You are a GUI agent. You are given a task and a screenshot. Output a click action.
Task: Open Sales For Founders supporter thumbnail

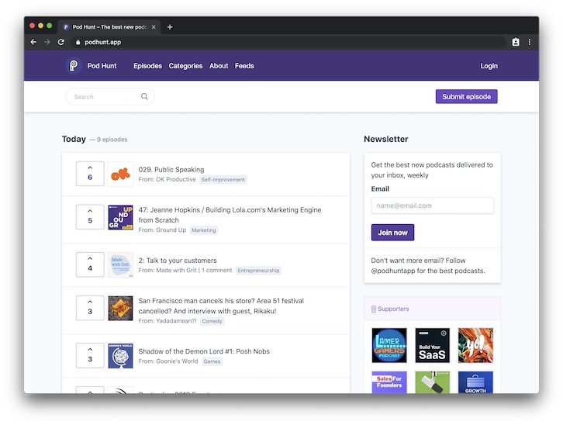coord(389,382)
